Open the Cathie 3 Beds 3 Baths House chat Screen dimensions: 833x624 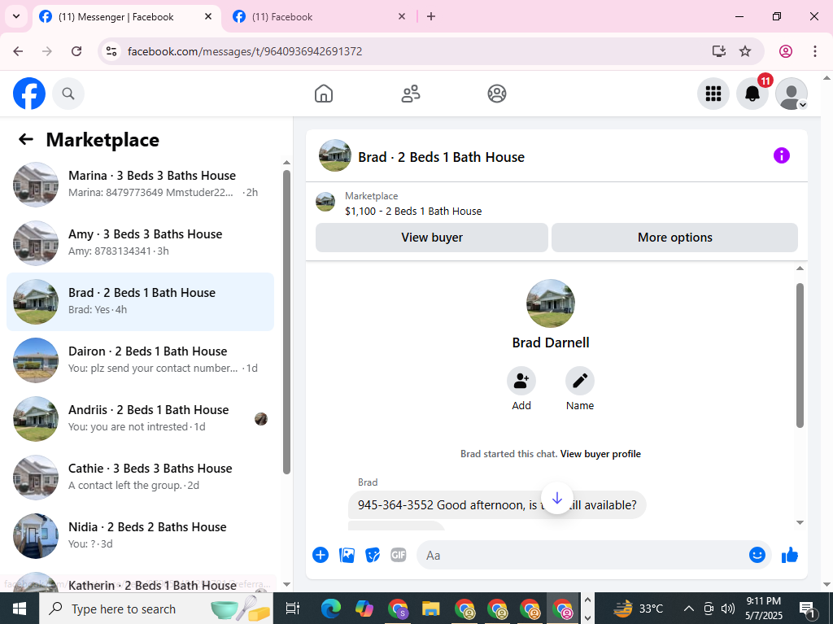[x=140, y=478]
